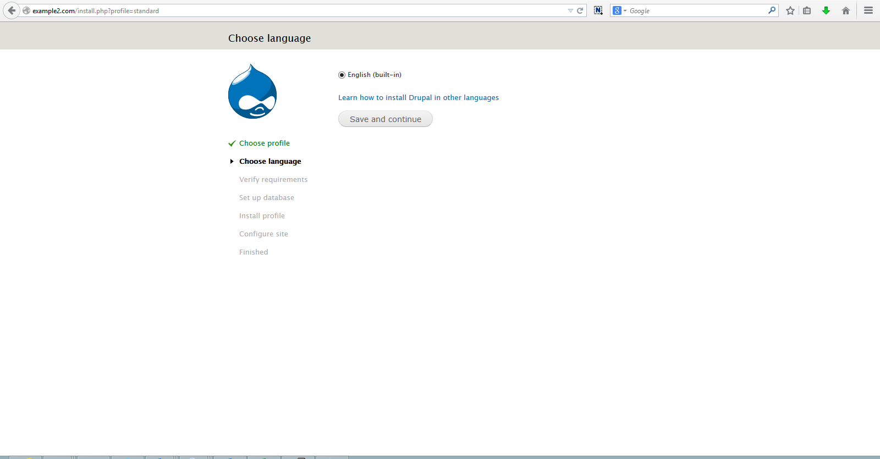880x459 pixels.
Task: Click the green checkmark beside Choose profile
Action: [232, 143]
